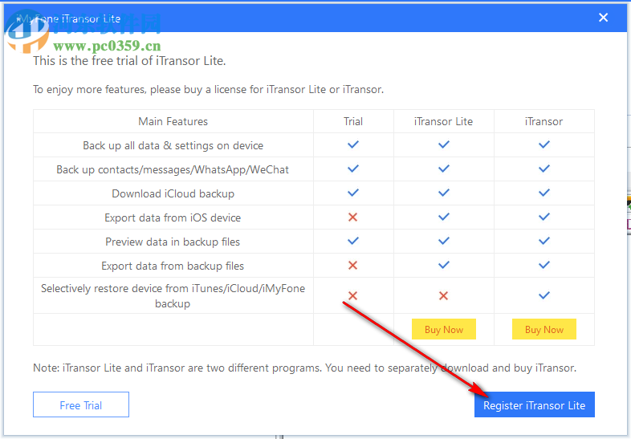Click Trial red cross for Export from iOS device
The width and height of the screenshot is (631, 439).
(x=353, y=217)
